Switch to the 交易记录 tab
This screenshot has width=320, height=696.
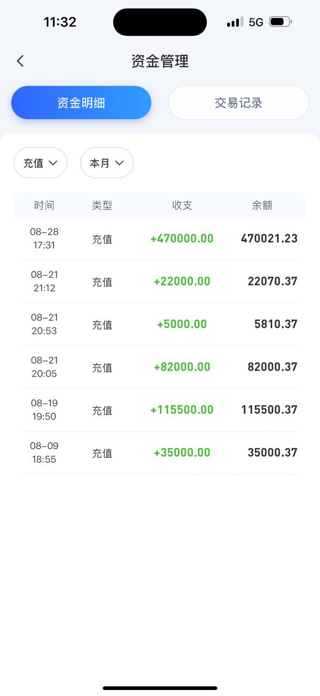(239, 102)
